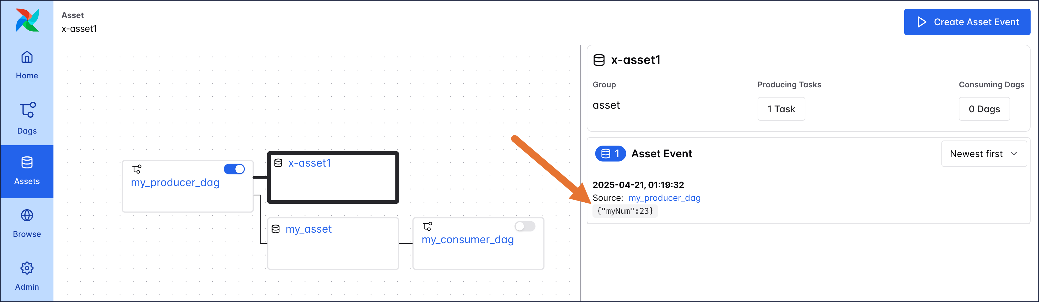Enable the schedule toggle on my_producer_dag node
1039x302 pixels.
[x=234, y=169]
